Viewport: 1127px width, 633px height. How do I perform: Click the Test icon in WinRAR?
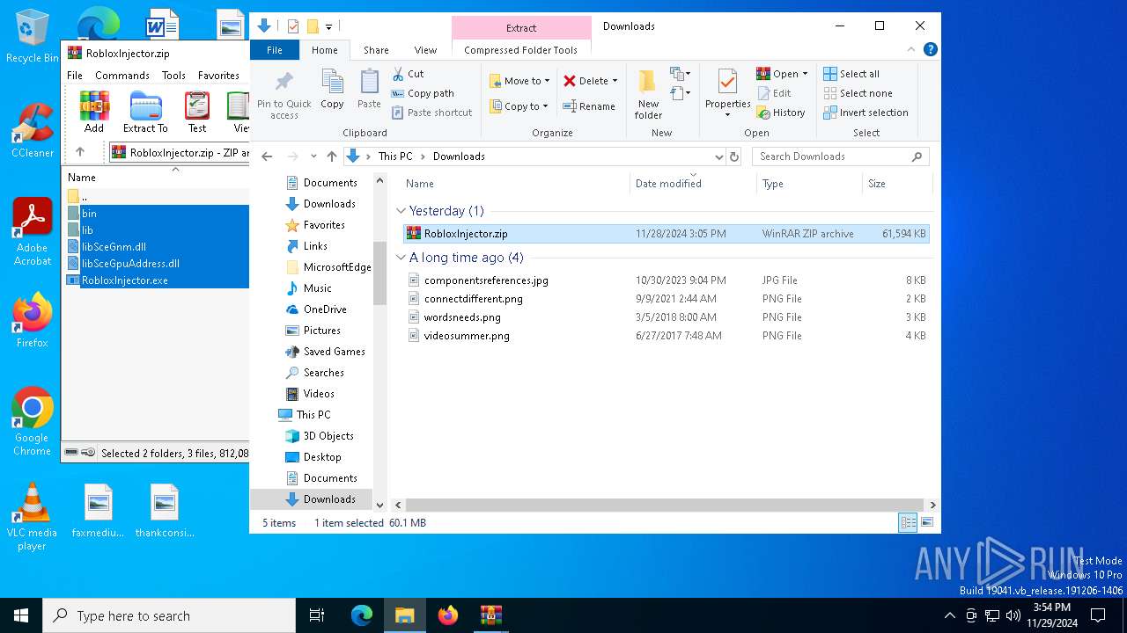click(x=197, y=112)
